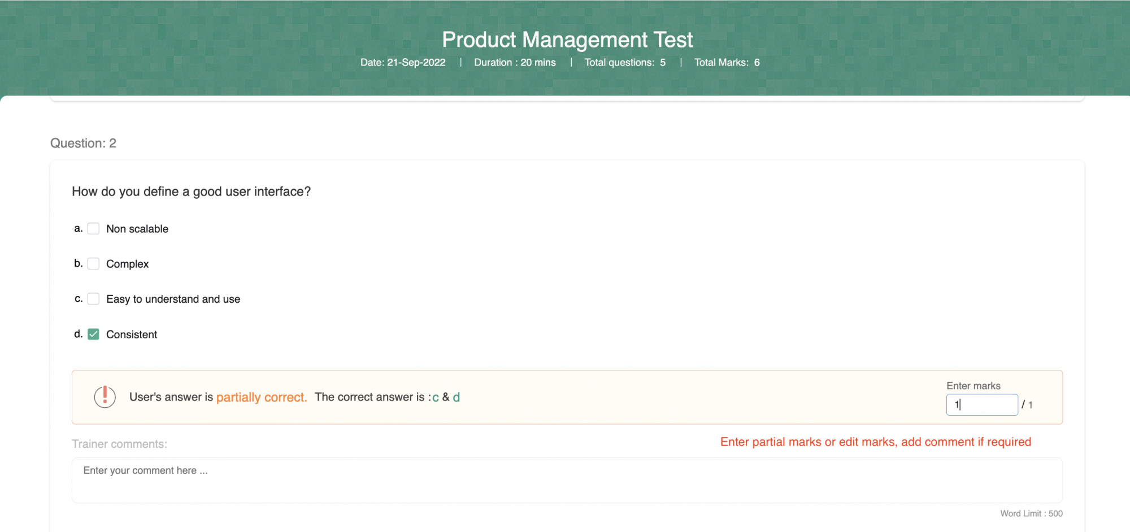The width and height of the screenshot is (1130, 532).
Task: Uncheck the Consistent option checkbox
Action: click(x=93, y=334)
